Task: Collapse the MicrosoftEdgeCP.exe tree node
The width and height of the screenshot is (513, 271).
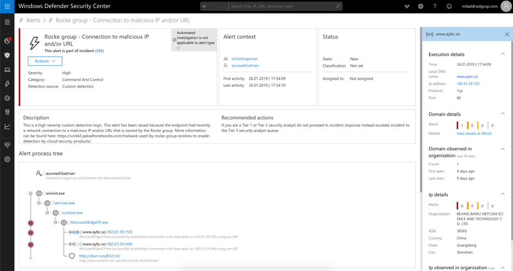Action: tap(55, 222)
